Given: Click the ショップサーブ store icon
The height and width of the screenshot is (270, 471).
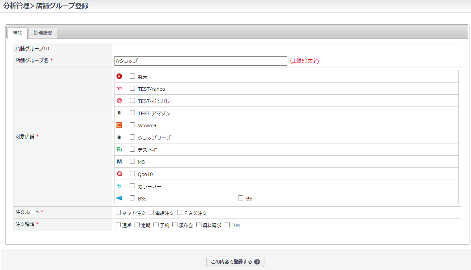Looking at the screenshot, I should pyautogui.click(x=119, y=137).
